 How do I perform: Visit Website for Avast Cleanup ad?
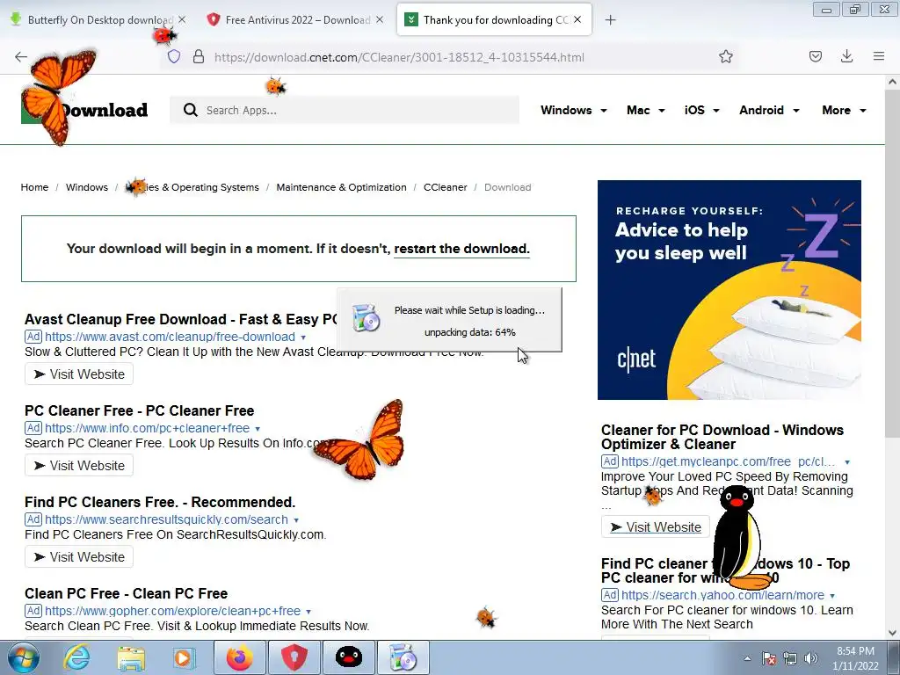point(79,374)
